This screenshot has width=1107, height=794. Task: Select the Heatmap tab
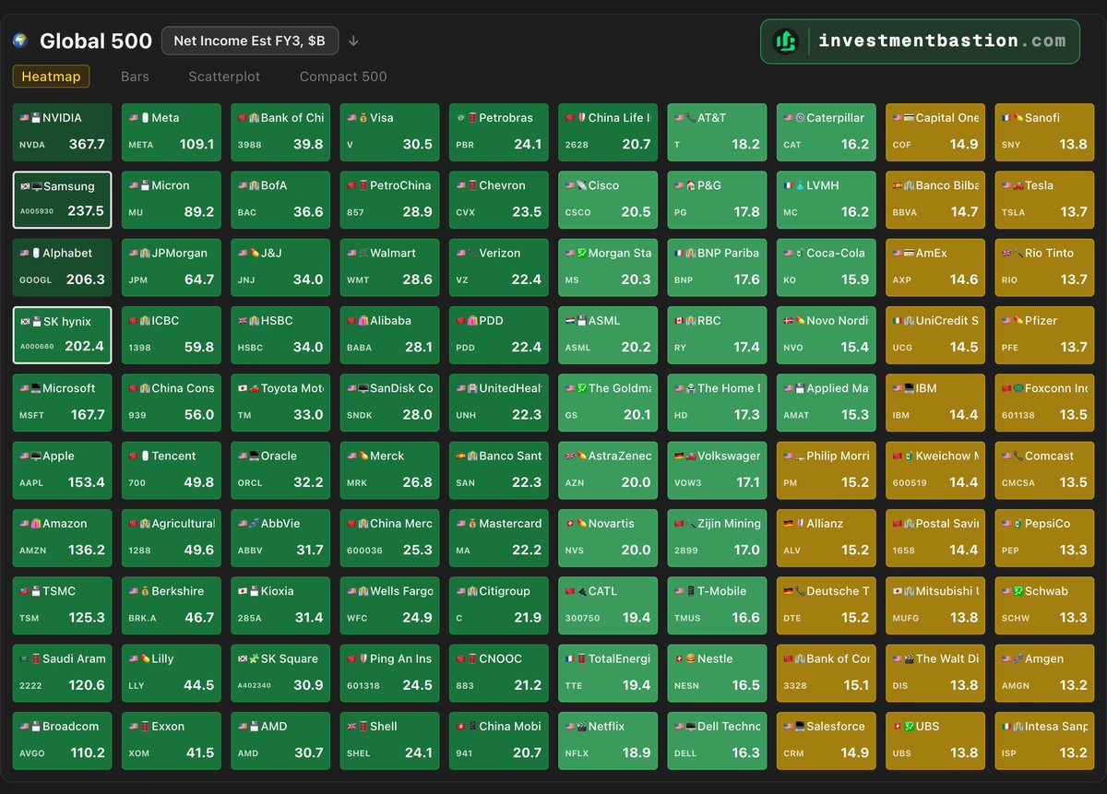point(51,77)
